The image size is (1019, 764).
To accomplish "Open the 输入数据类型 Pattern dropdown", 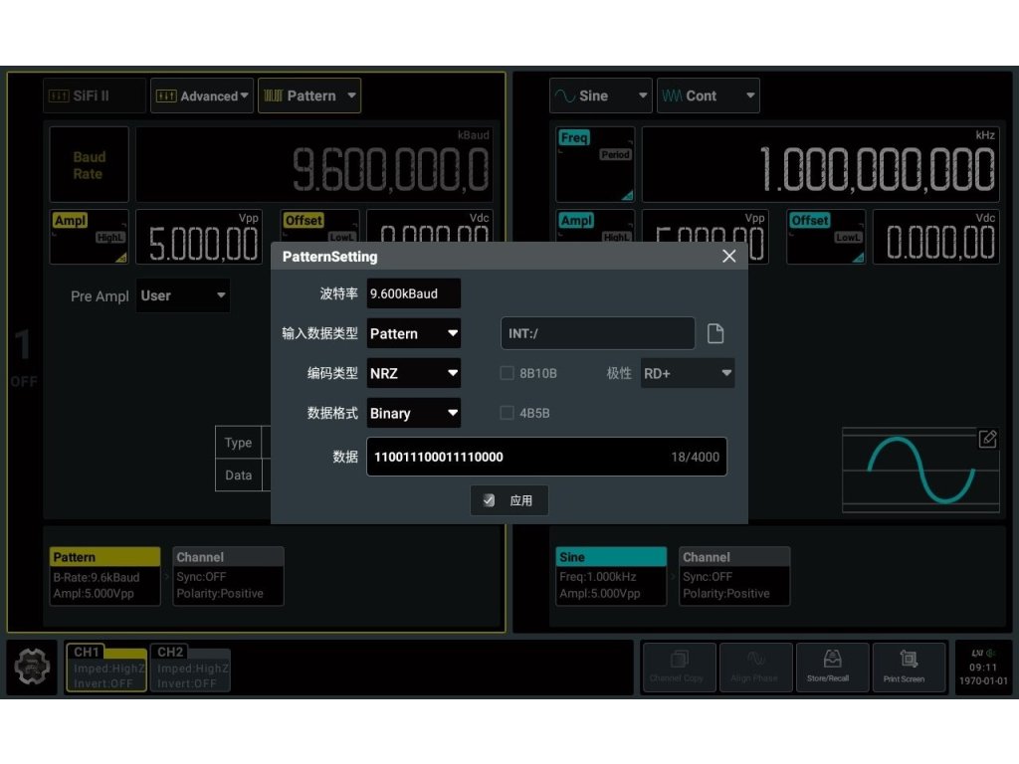I will [x=413, y=334].
